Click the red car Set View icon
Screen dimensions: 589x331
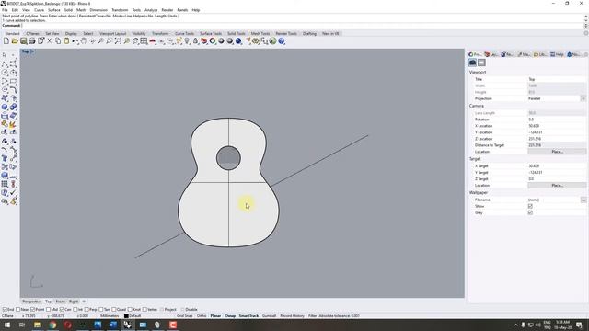[153, 40]
